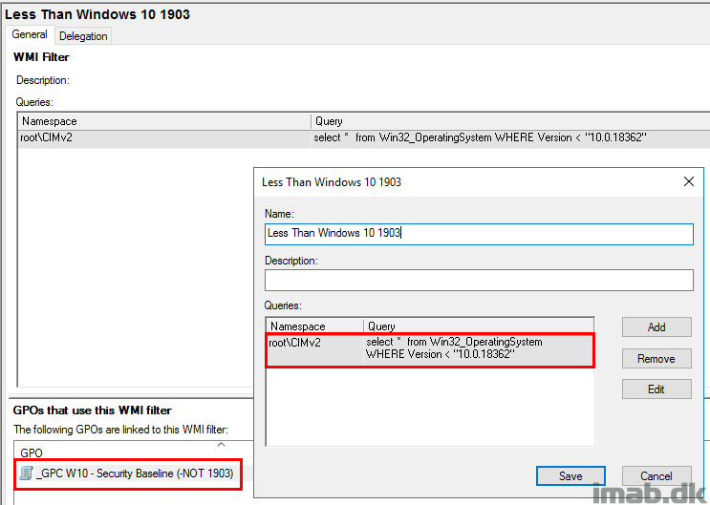
Task: Click into the Description text box
Action: coord(479,280)
